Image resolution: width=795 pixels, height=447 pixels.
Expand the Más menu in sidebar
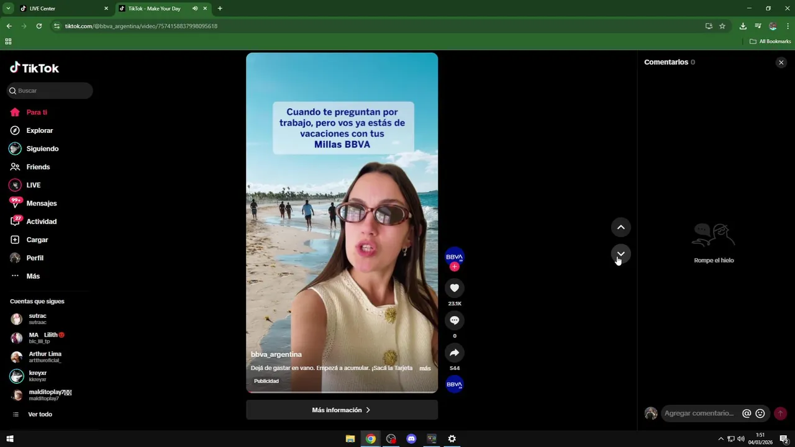(x=33, y=276)
